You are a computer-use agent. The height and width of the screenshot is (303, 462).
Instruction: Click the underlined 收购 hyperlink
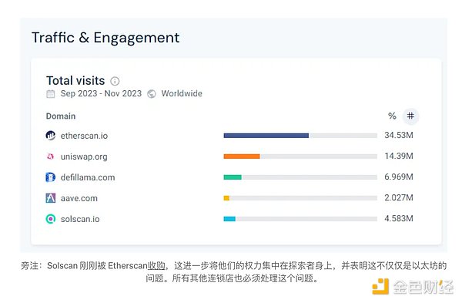point(156,266)
